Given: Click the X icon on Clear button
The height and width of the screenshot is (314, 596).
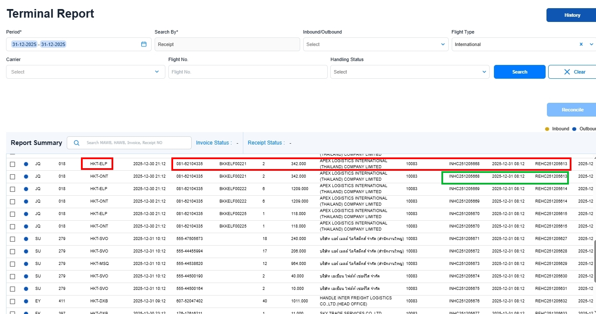Looking at the screenshot, I should click(567, 72).
